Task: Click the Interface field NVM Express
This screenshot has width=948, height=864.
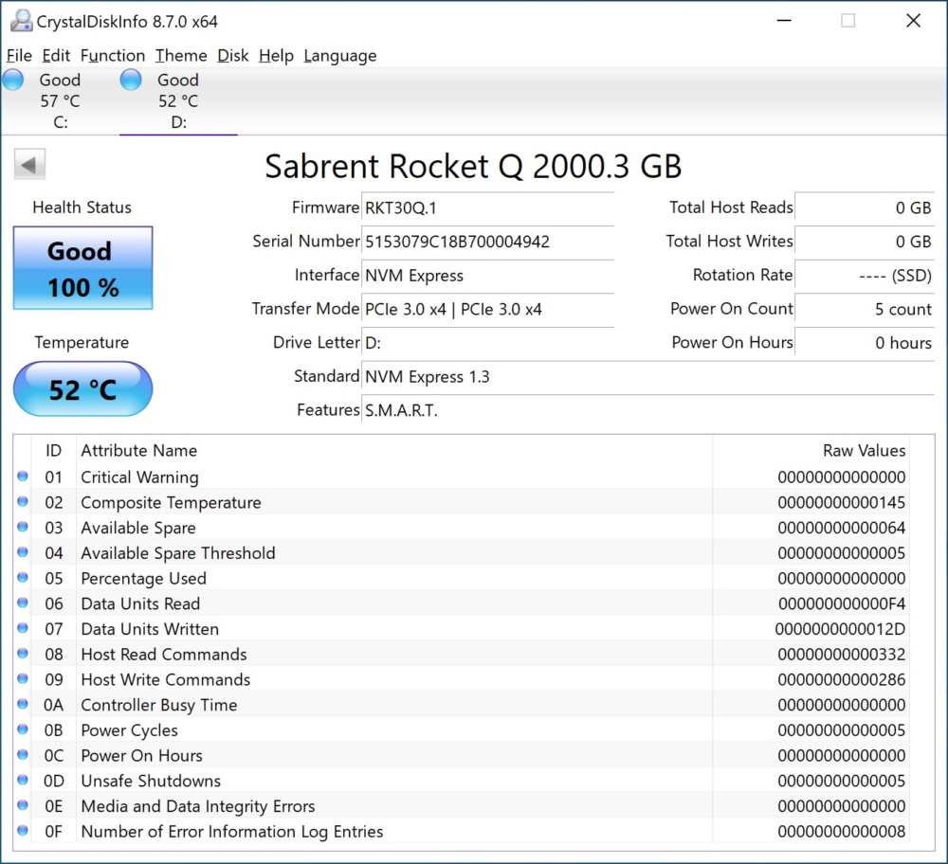Action: coord(488,276)
